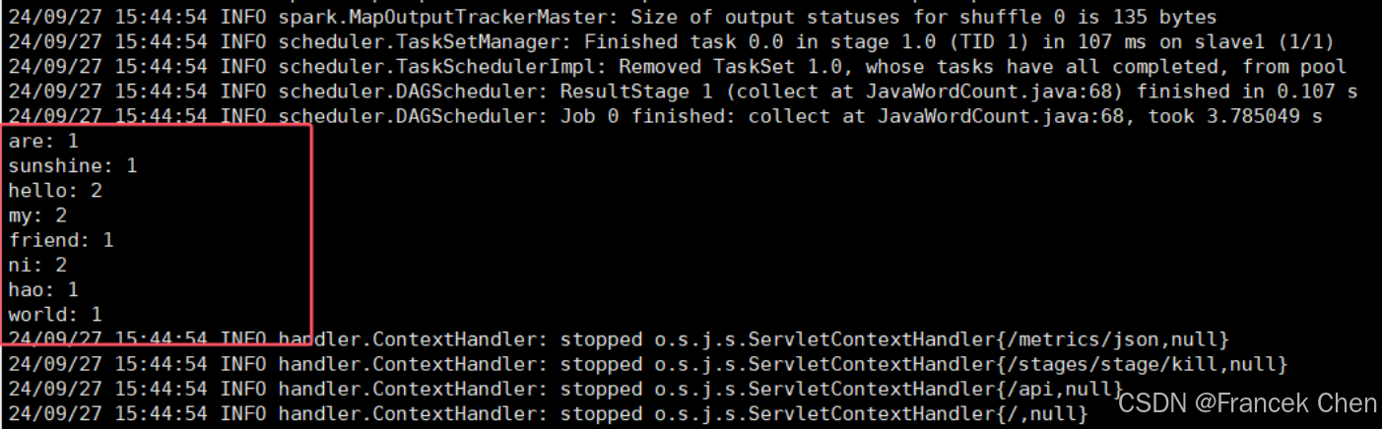Select the "sunshine: 1" word count result
This screenshot has height=429, width=1382.
point(72,166)
